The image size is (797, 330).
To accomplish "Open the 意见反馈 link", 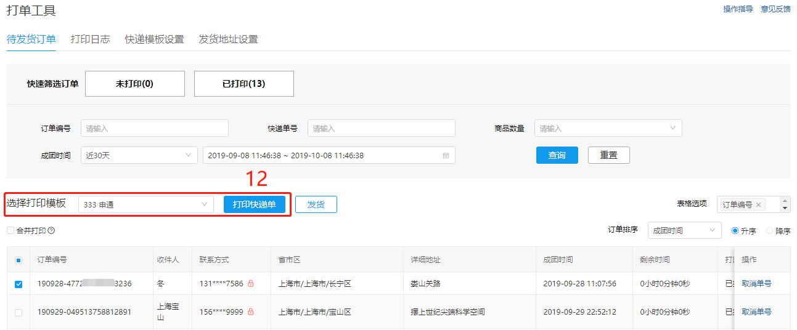I will pos(775,9).
